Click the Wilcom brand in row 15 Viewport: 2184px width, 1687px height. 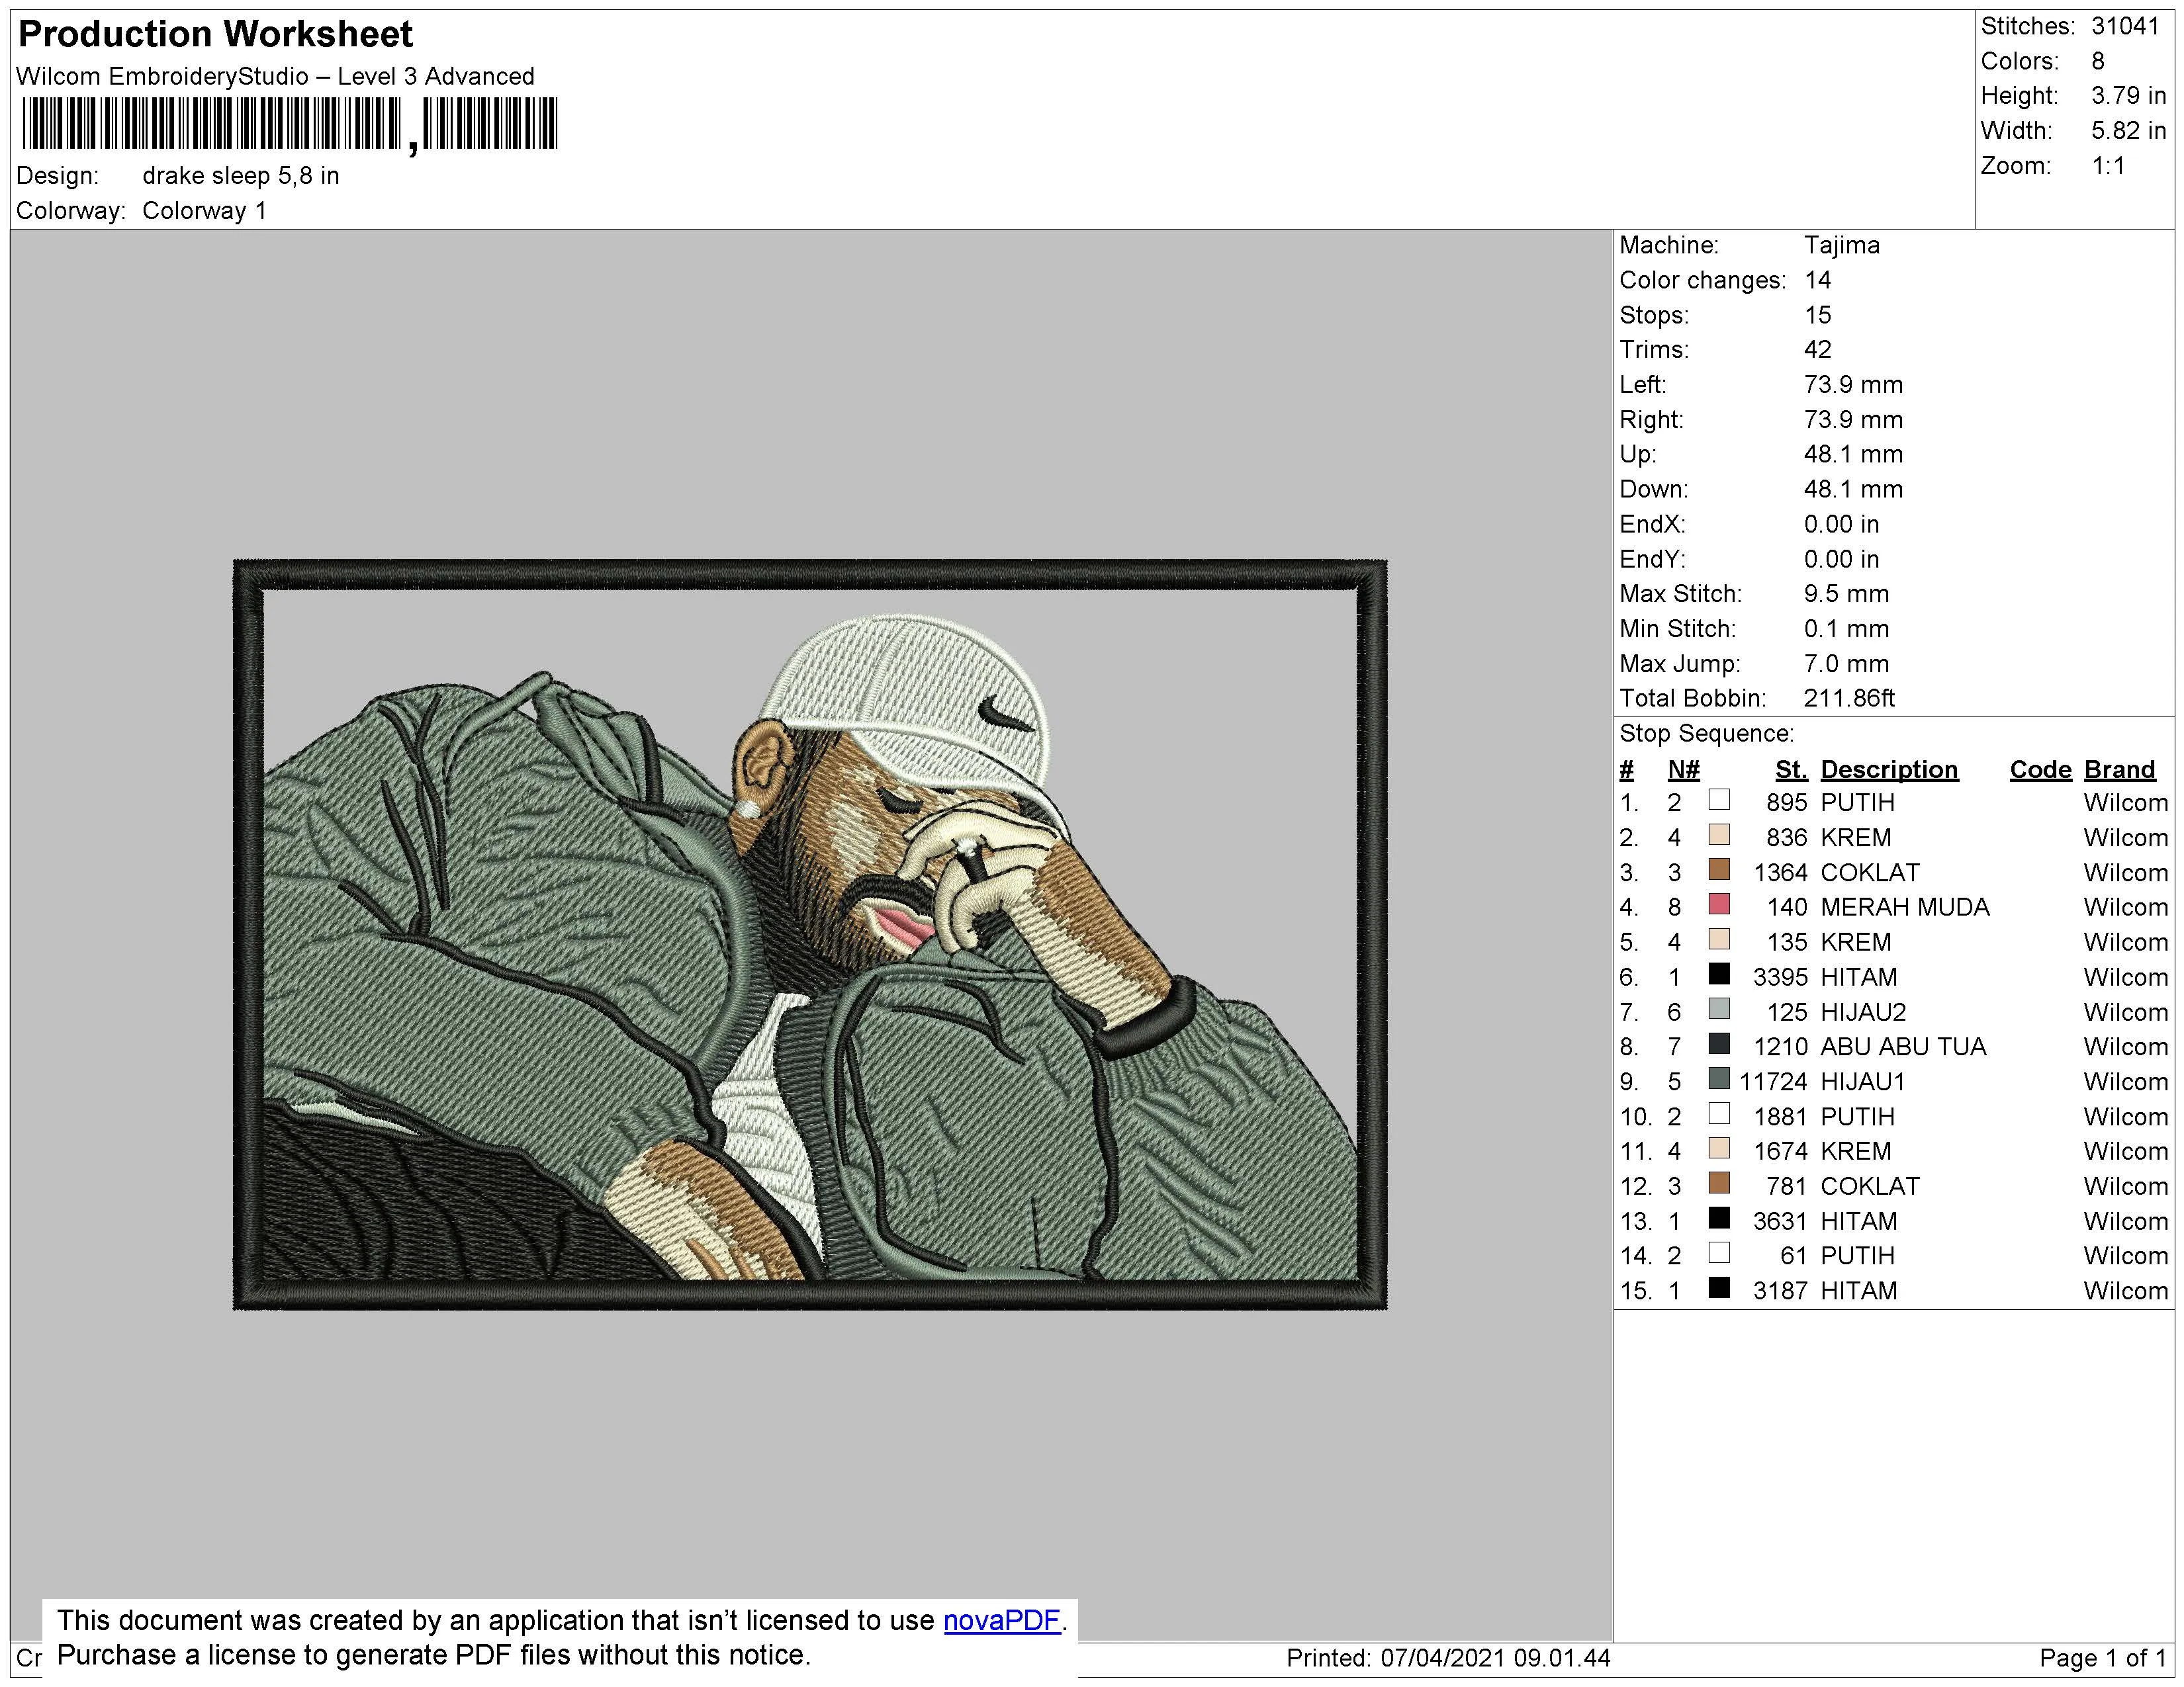pos(2125,1290)
